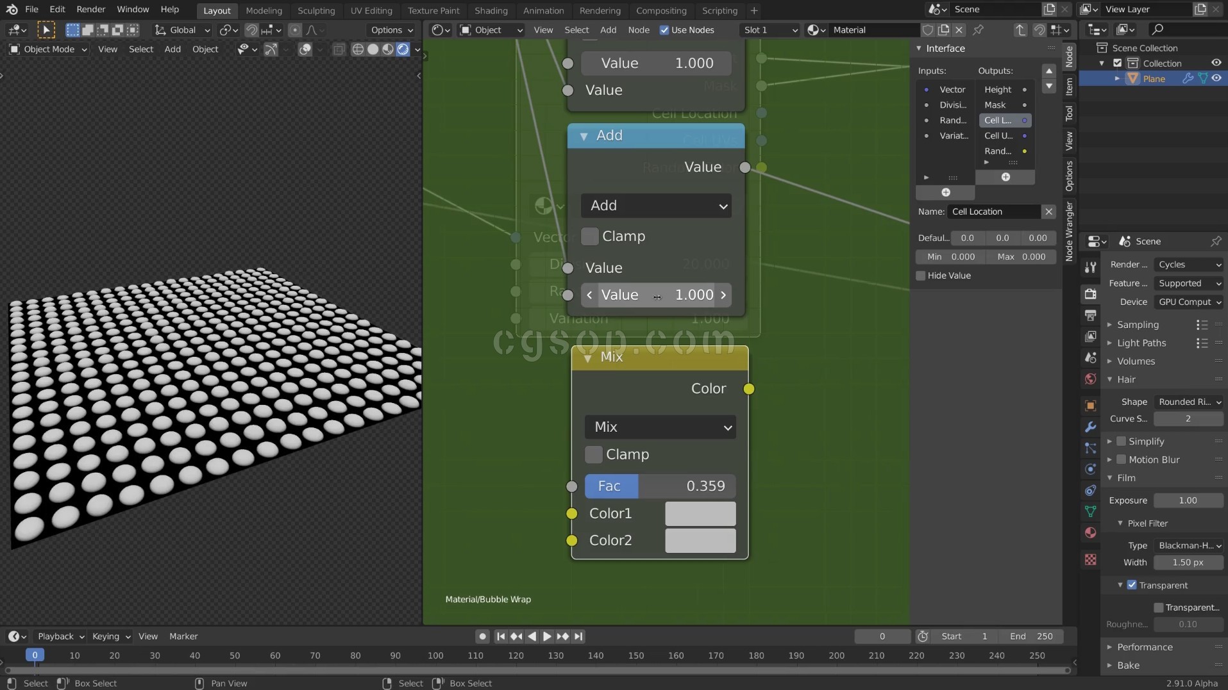Screen dimensions: 1228x690
Task: Open the Physics properties tab
Action: pos(1090,470)
